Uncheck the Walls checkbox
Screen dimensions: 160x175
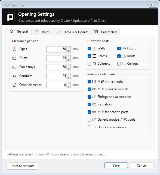point(89,49)
